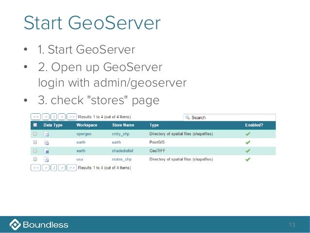310x233 pixels.
Task: Click the '3. check "stores" page' bullet
Action: coord(99,100)
